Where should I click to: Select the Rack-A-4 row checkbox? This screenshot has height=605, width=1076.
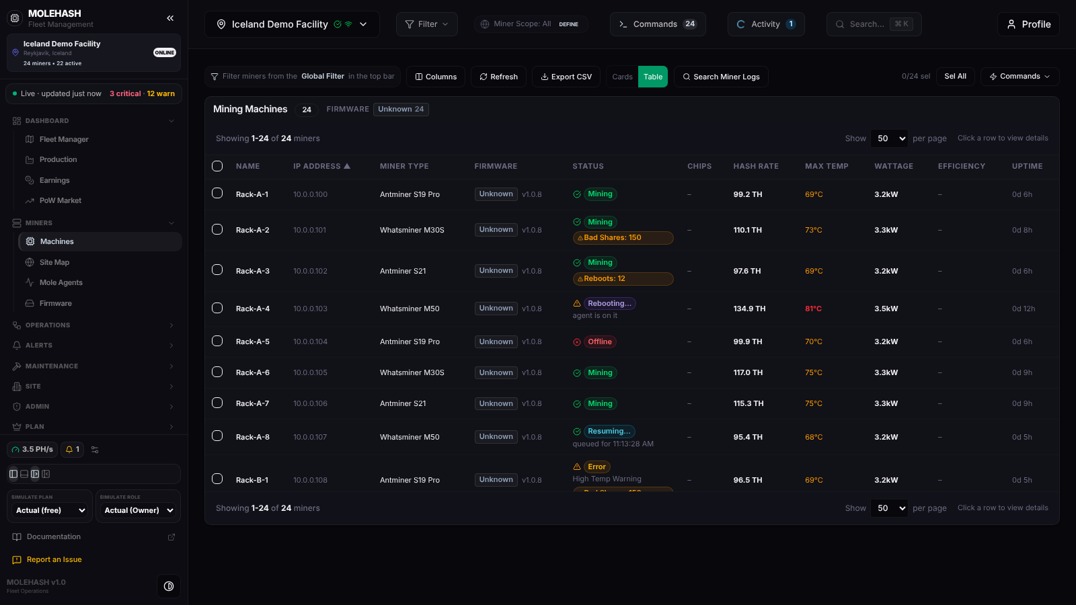[x=217, y=308]
